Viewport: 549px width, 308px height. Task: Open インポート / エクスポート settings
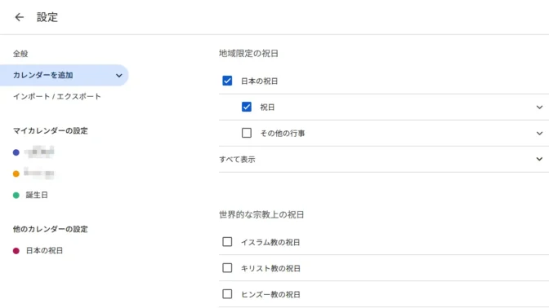pyautogui.click(x=57, y=96)
